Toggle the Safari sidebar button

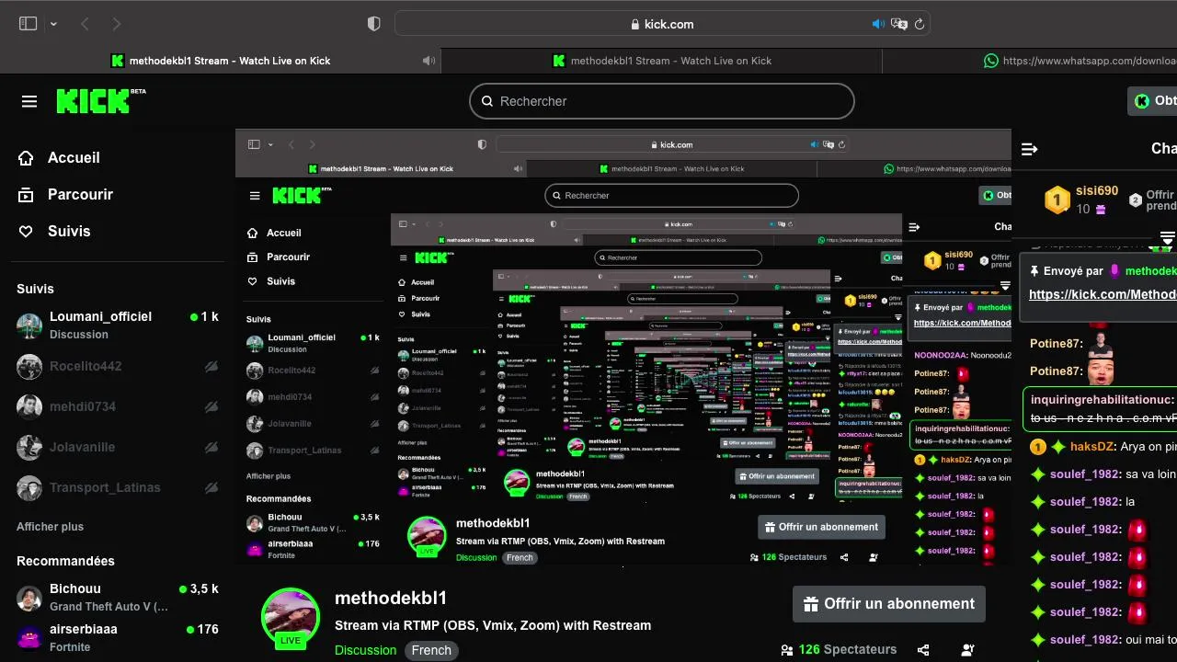click(x=28, y=24)
